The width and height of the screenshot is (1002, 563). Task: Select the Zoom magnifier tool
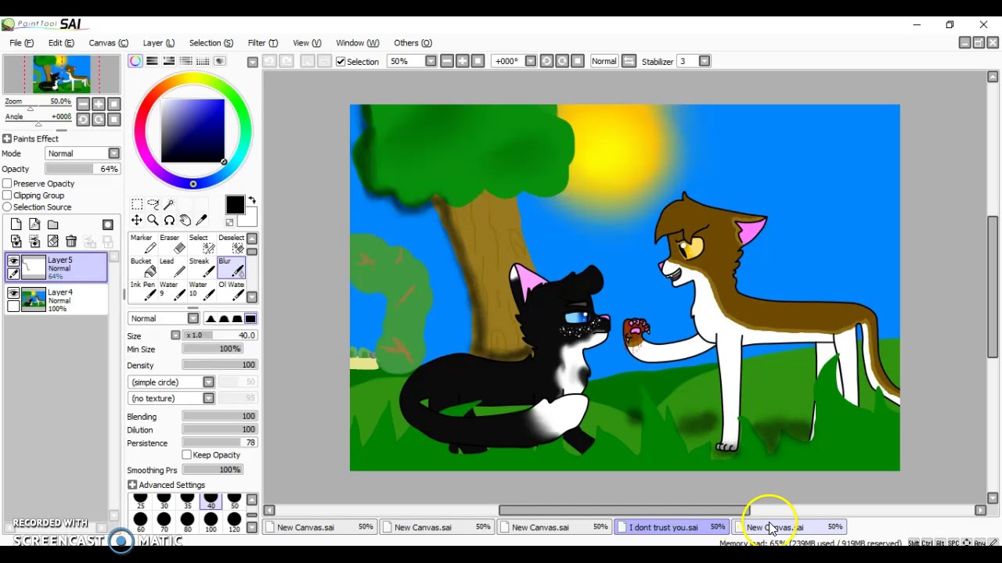153,221
